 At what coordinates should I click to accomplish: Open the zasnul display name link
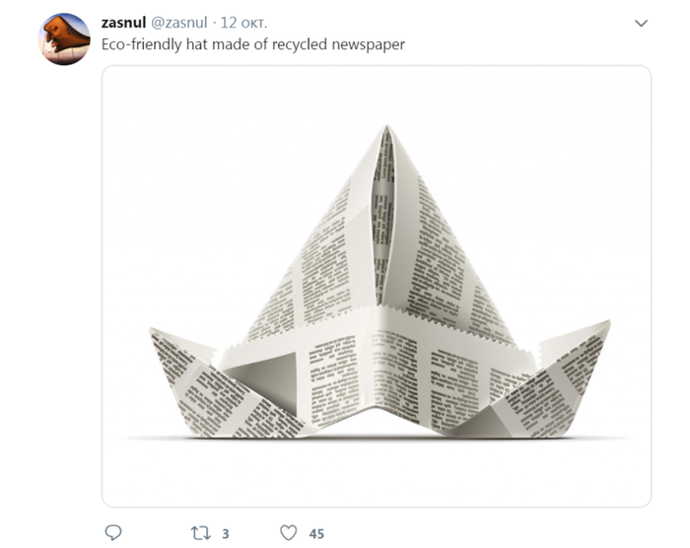point(123,23)
